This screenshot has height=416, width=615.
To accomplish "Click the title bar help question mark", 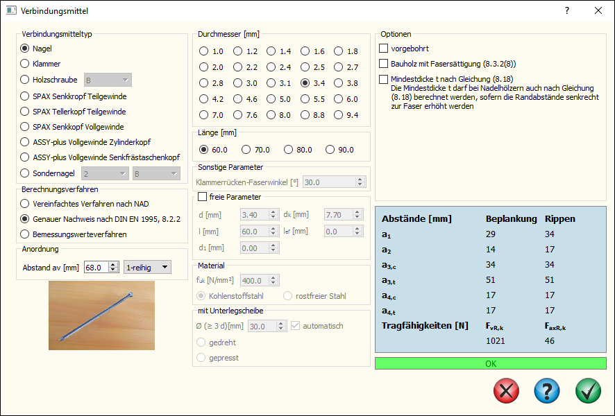I will 566,11.
